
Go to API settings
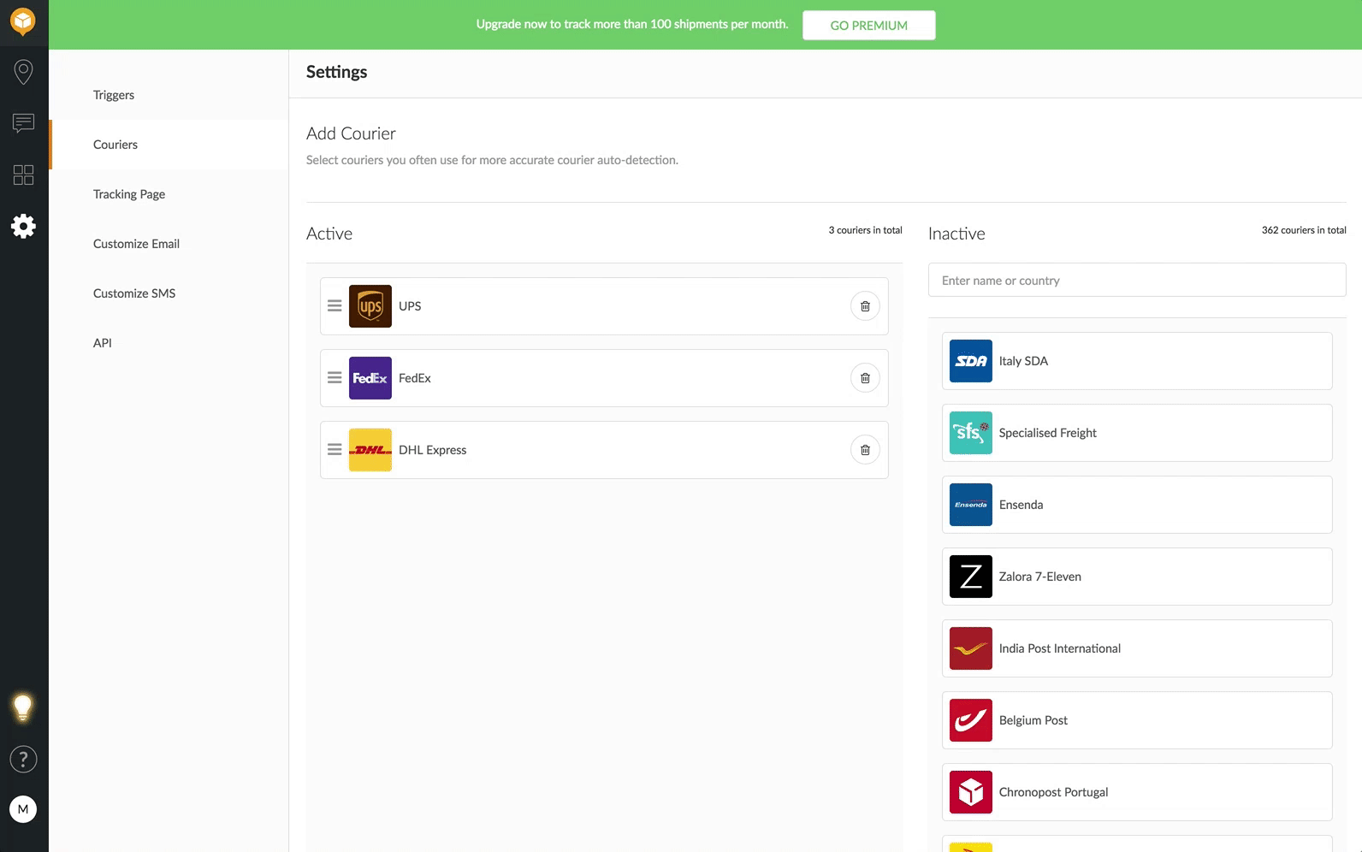[x=103, y=343]
